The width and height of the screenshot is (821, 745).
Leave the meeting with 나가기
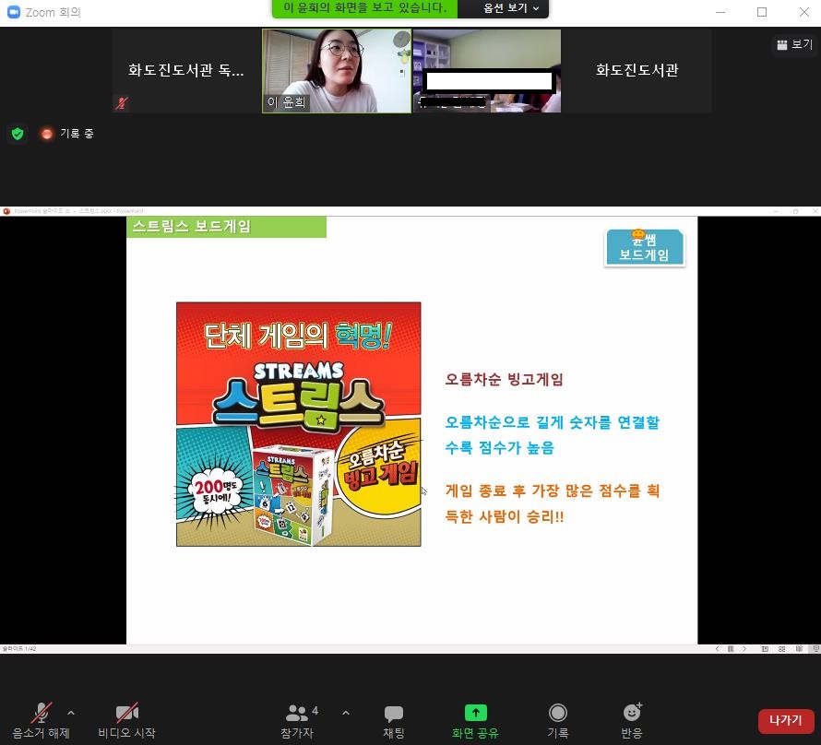click(x=786, y=721)
